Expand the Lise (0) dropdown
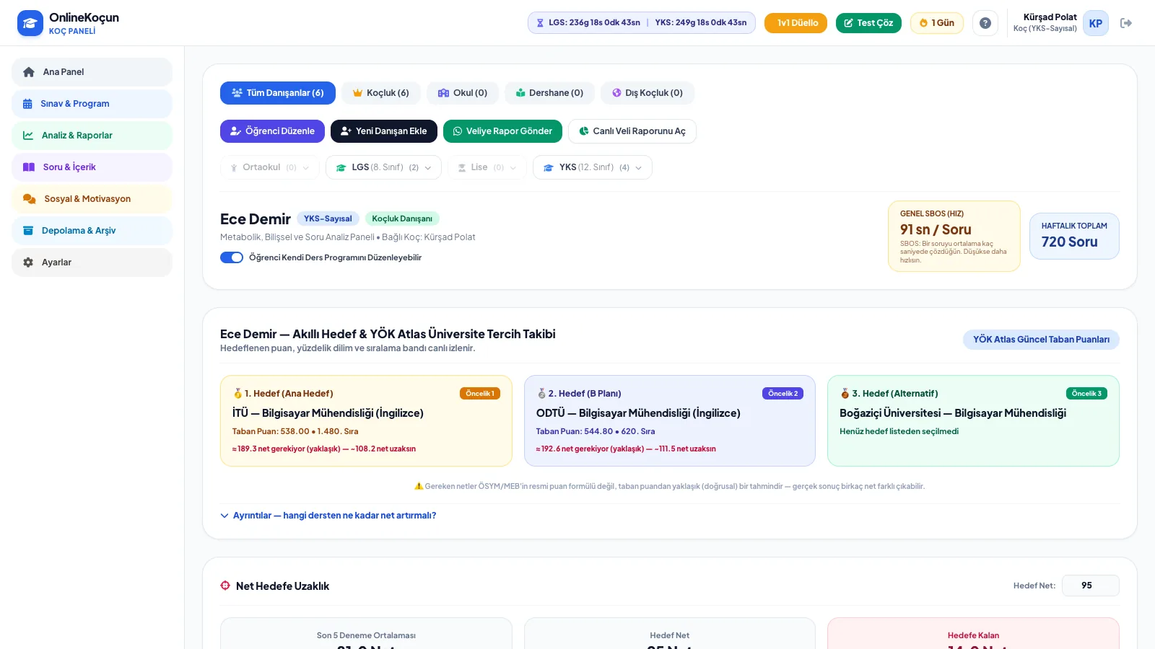Viewport: 1155px width, 649px height. tap(487, 167)
